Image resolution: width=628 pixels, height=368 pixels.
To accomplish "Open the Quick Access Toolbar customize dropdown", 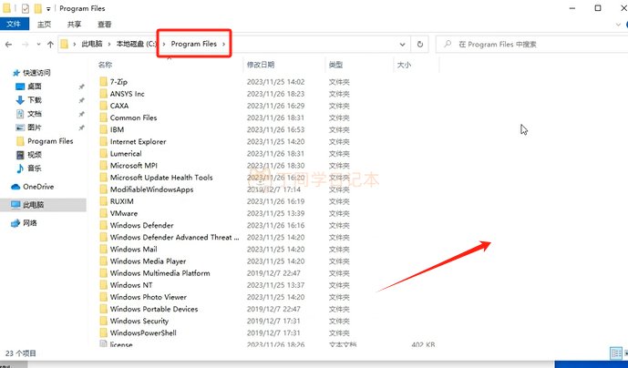I will click(48, 8).
